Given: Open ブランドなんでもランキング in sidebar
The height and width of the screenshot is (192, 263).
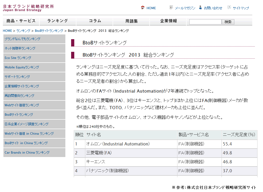Looking at the screenshot, I should coord(23,39).
